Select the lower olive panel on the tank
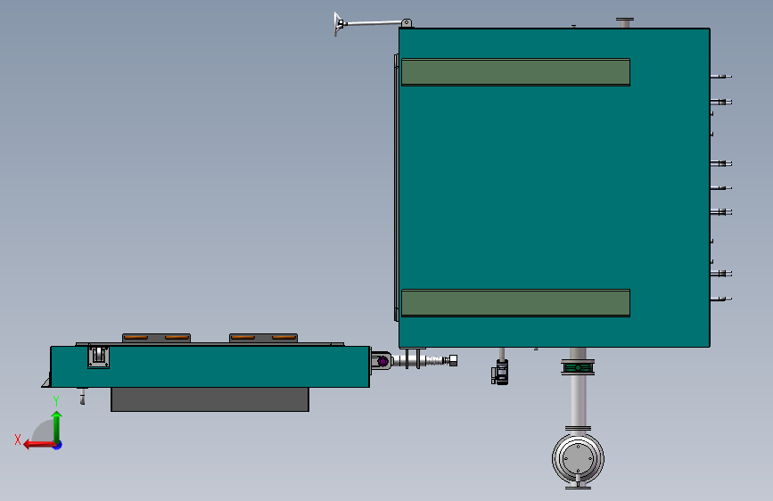The height and width of the screenshot is (501, 773). [x=515, y=303]
